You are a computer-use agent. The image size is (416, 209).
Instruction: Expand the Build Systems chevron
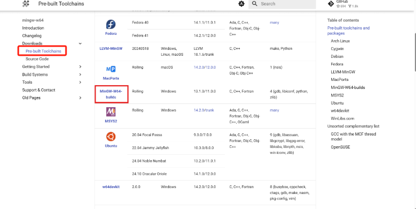(80, 74)
